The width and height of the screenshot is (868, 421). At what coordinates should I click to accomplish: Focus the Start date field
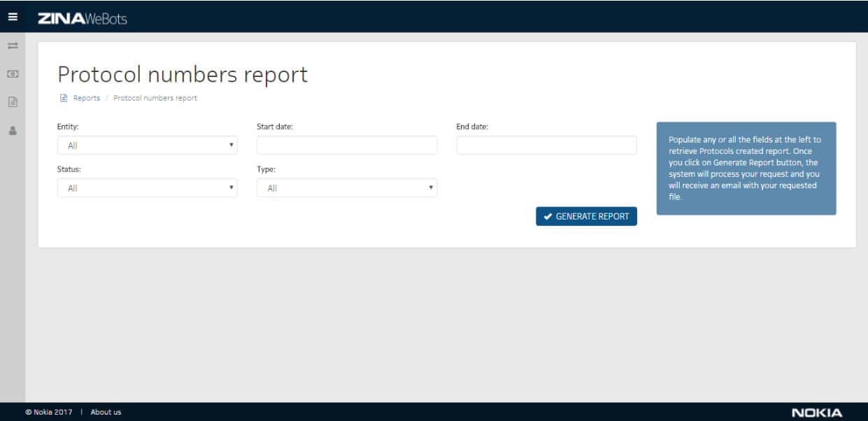pos(347,145)
